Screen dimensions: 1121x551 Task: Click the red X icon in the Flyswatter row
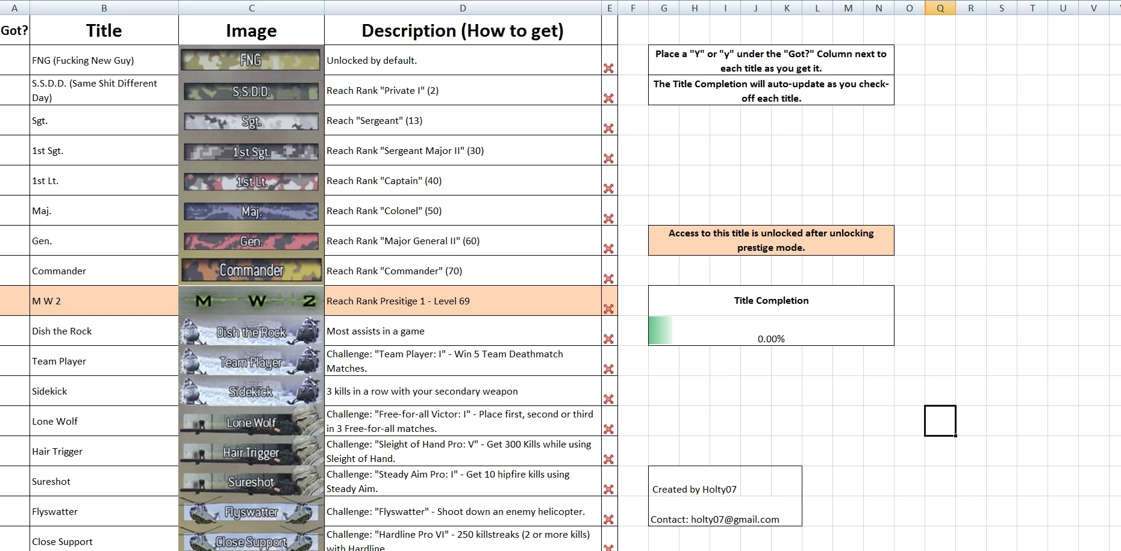pos(608,520)
